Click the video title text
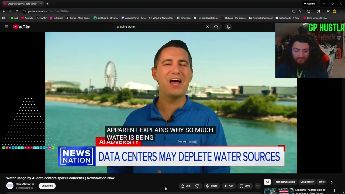345x194 pixels. [60, 178]
